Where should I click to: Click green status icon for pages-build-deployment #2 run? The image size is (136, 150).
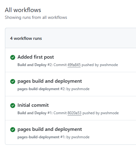(x=13, y=81)
